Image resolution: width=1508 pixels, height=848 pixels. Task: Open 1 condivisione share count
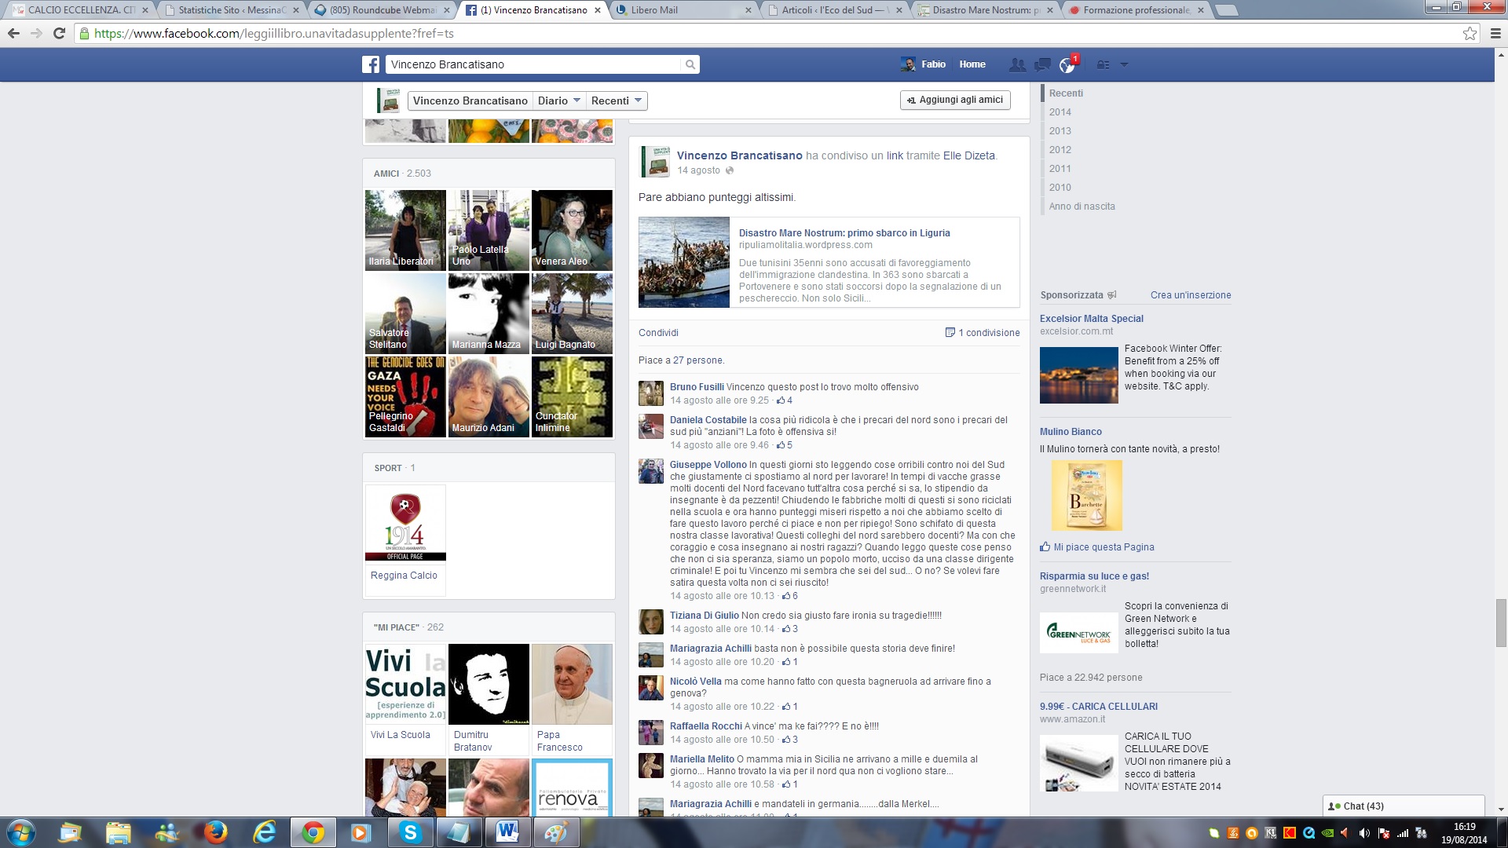pyautogui.click(x=983, y=333)
